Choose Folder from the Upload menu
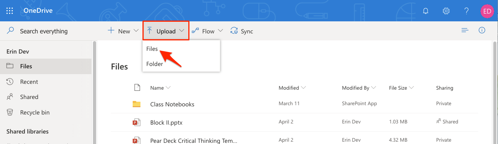Image resolution: width=498 pixels, height=144 pixels. [x=154, y=64]
